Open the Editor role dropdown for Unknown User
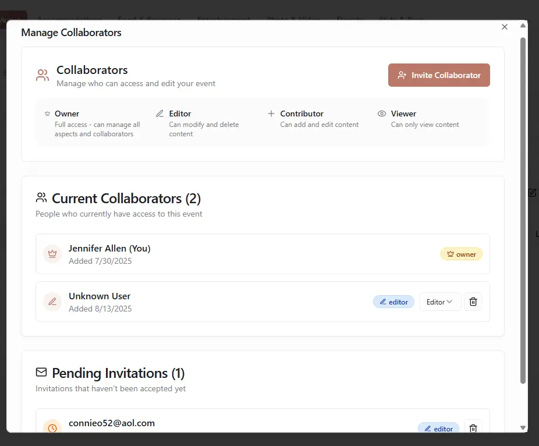539x446 pixels. coord(440,302)
